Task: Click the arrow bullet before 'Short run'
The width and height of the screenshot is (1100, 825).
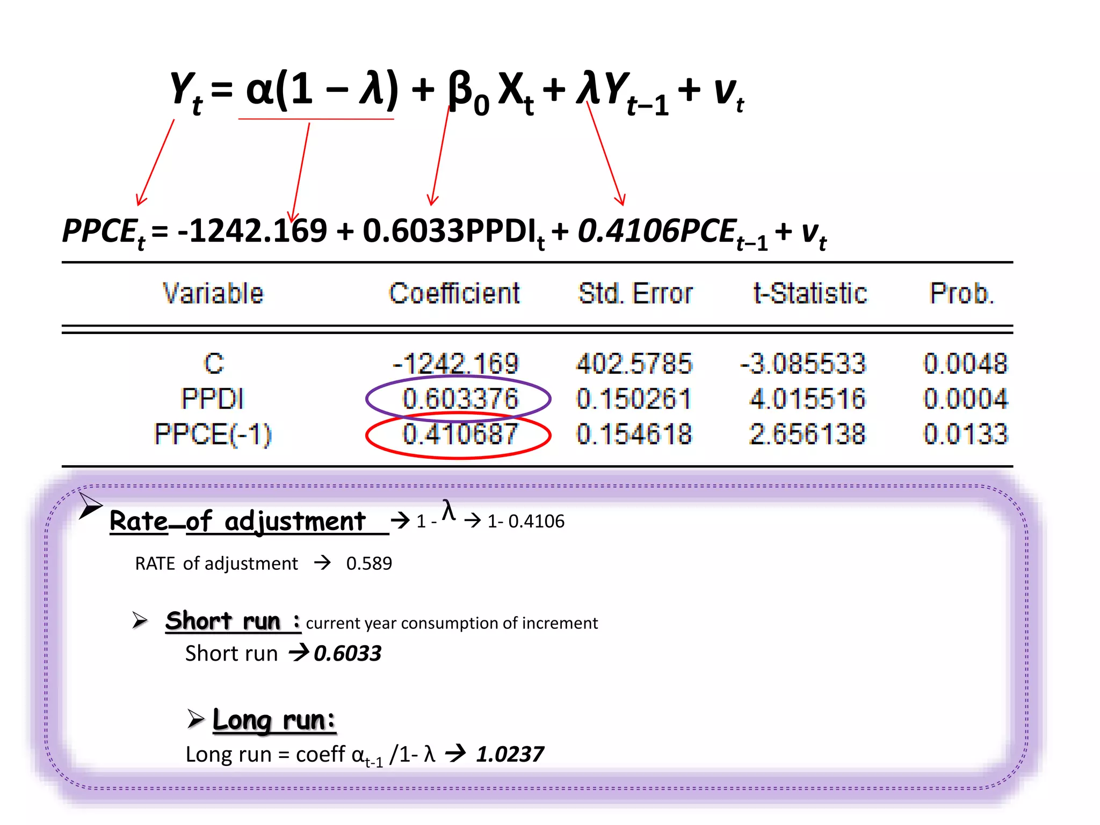Action: [x=140, y=620]
